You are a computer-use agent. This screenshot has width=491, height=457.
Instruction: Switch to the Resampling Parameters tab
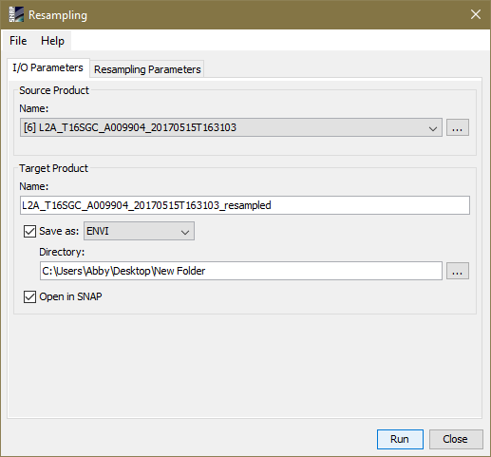(x=147, y=69)
